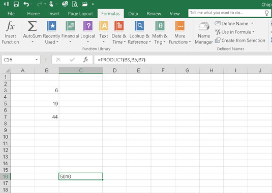Open the Text functions icon

tap(104, 26)
